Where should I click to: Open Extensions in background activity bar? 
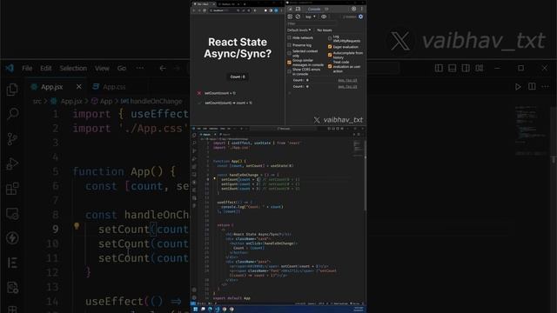[x=12, y=189]
